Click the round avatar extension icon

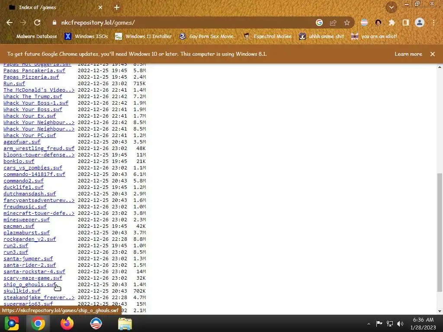pyautogui.click(x=378, y=22)
